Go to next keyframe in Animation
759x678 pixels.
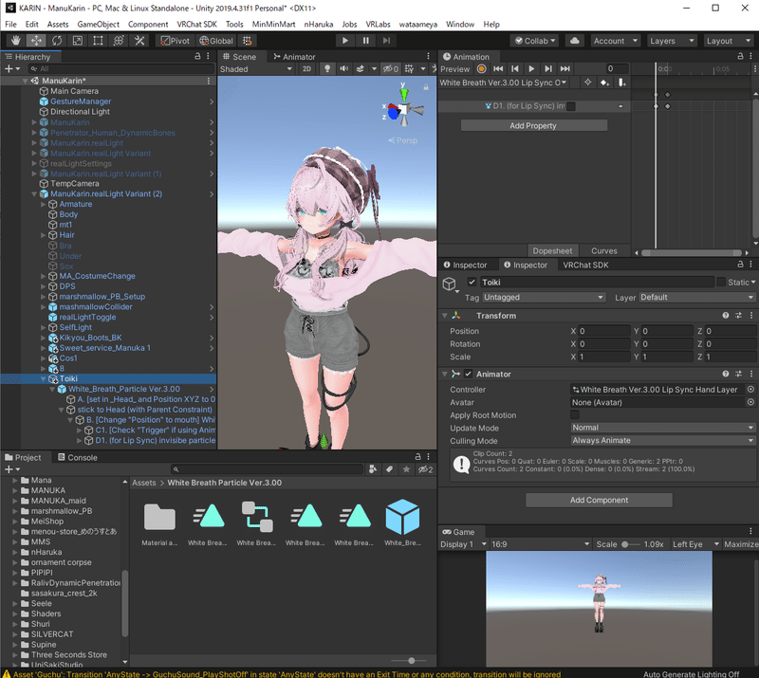[x=548, y=68]
